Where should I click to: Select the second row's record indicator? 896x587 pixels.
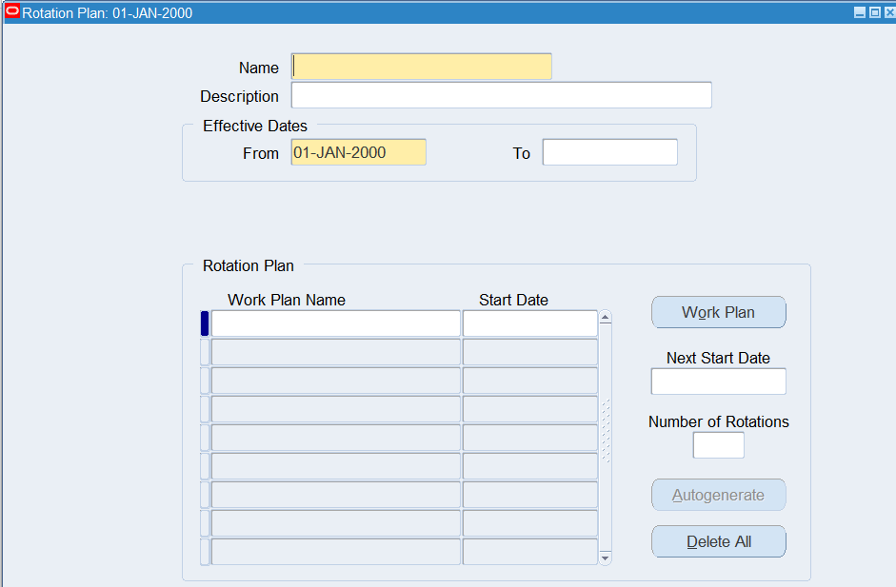point(205,352)
